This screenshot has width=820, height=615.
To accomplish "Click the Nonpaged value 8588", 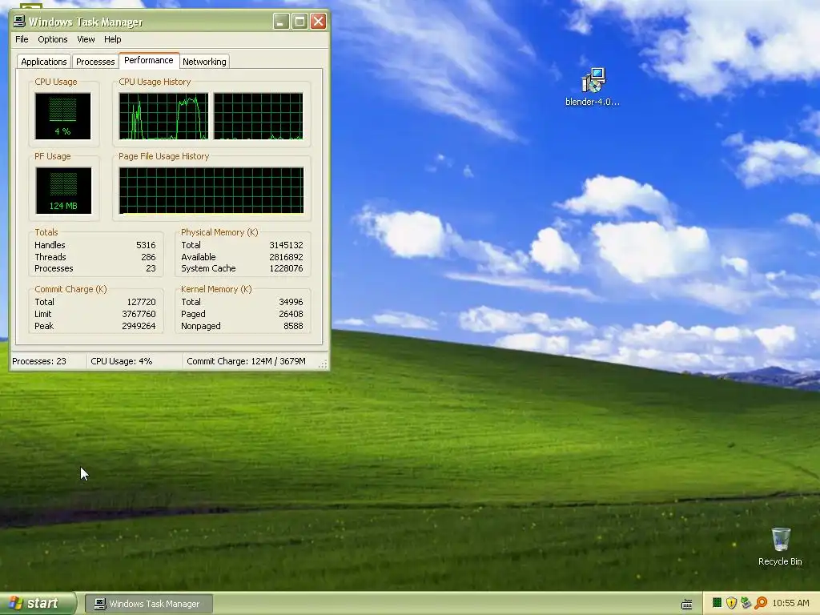I will pyautogui.click(x=293, y=327).
